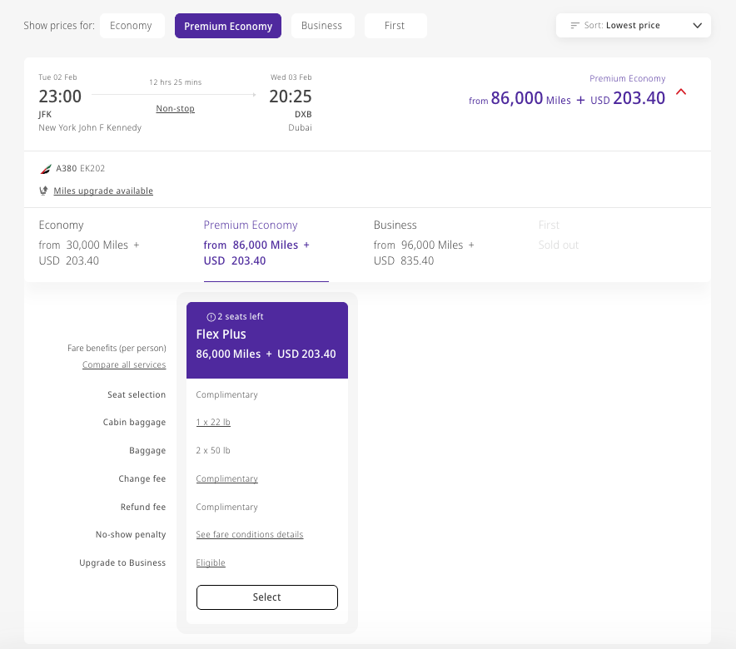Show prices for First
This screenshot has height=649, width=736.
[395, 25]
